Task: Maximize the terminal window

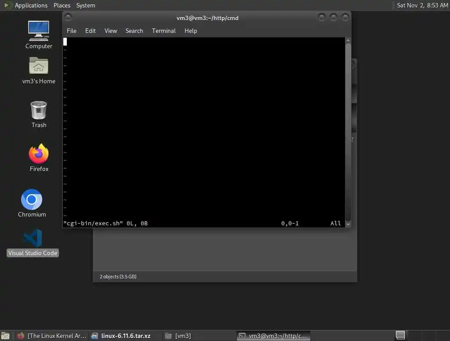Action: tap(334, 18)
